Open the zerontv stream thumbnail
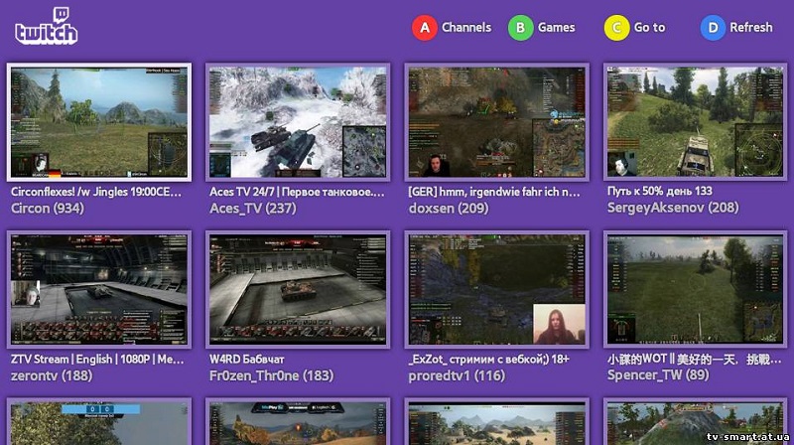 (x=99, y=289)
